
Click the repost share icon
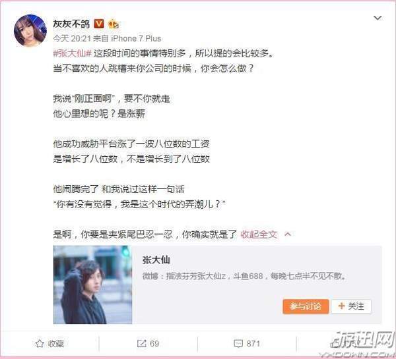click(x=141, y=343)
